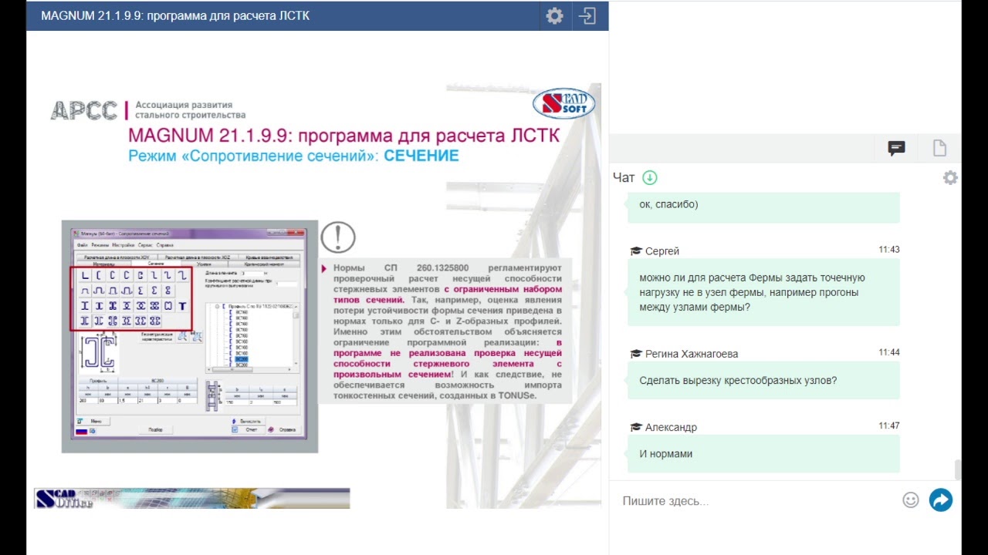Click the Отчет button in the Magnum window

pos(247,429)
